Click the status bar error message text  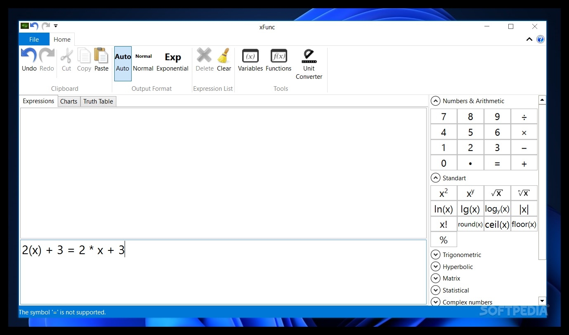(x=62, y=312)
